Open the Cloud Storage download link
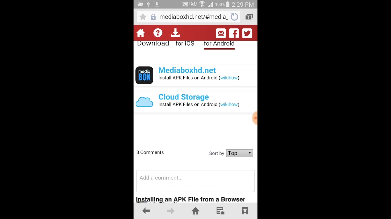The image size is (391, 219). 184,97
